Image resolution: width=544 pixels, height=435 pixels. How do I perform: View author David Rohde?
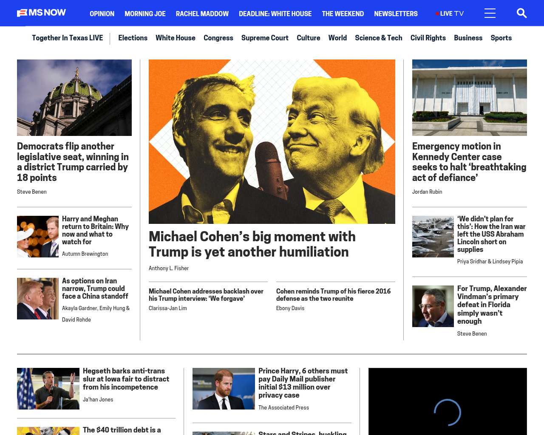(76, 320)
